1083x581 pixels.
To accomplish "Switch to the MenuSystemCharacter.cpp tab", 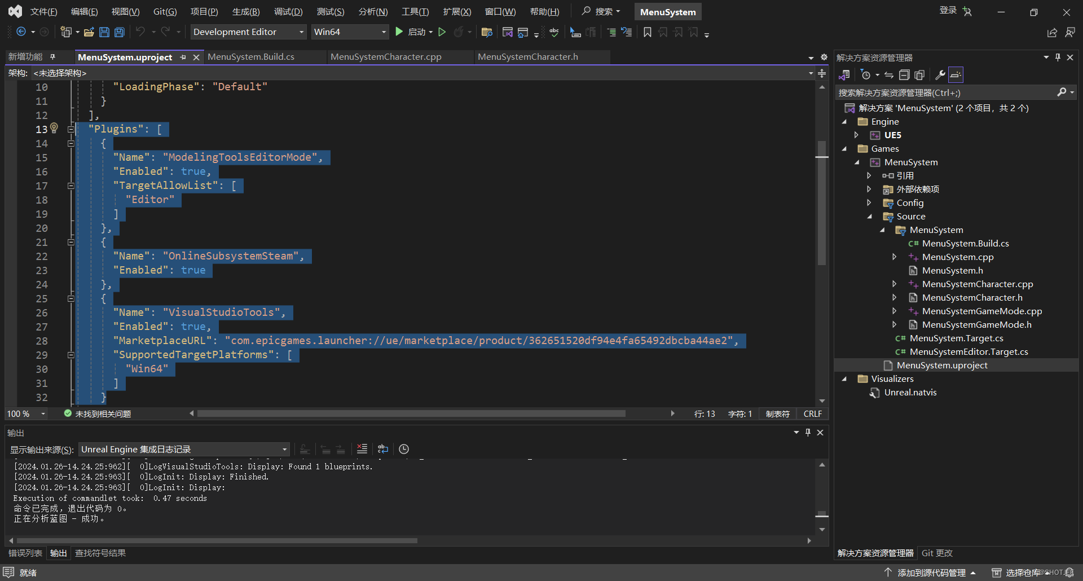I will (386, 56).
